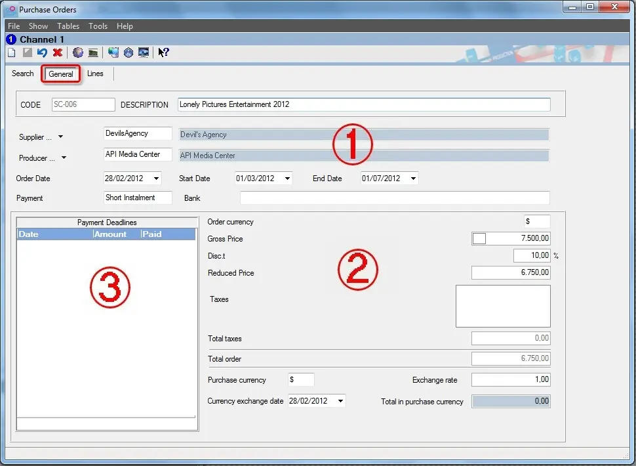This screenshot has width=636, height=466.
Task: Click the red X delete icon
Action: [x=58, y=53]
